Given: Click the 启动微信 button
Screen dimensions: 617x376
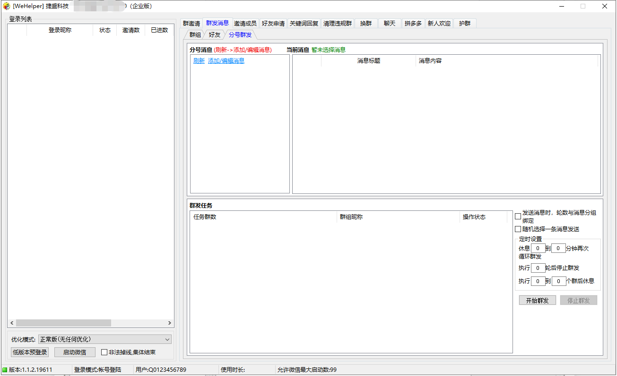Looking at the screenshot, I should 75,352.
